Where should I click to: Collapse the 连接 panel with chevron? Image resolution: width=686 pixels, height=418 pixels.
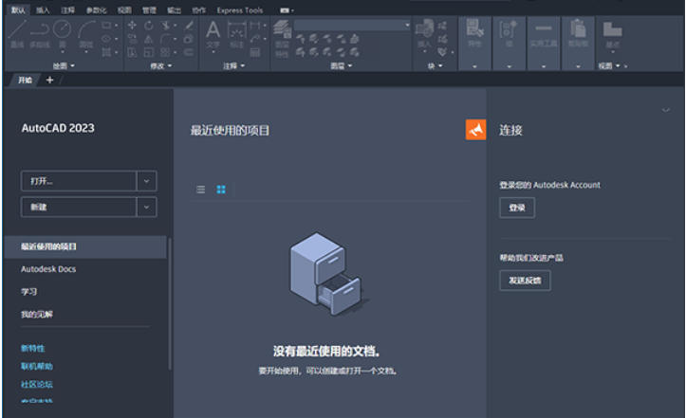tap(665, 111)
